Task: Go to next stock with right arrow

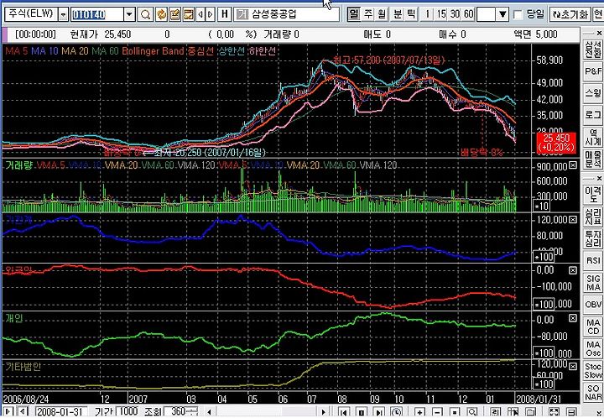Action: click(x=211, y=15)
